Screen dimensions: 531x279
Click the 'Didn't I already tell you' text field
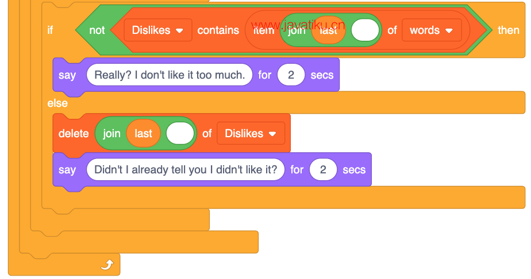point(186,169)
